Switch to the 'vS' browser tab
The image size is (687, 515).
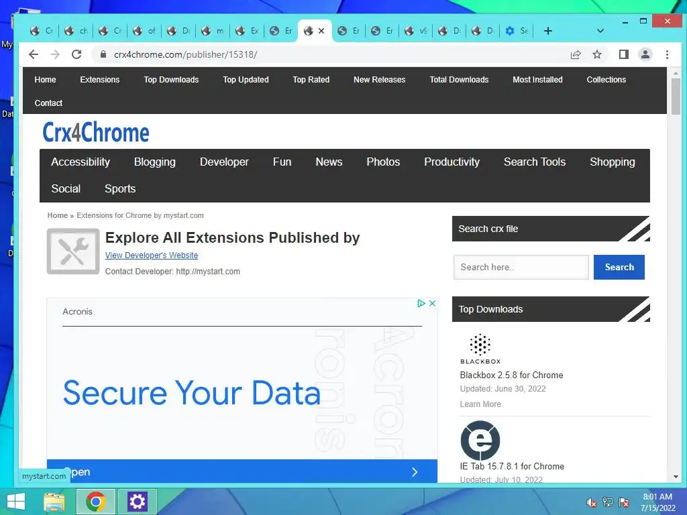[x=416, y=31]
